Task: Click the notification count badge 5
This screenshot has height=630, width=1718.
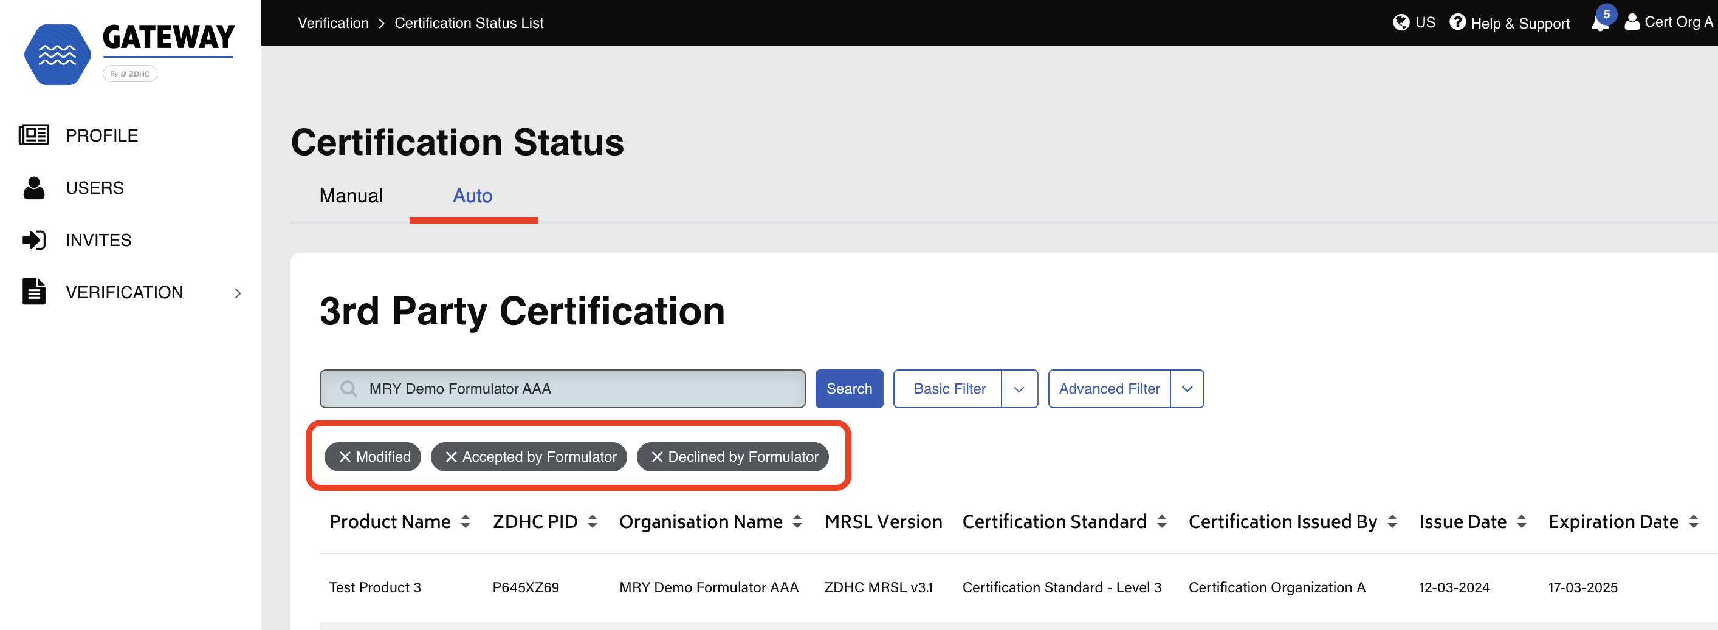Action: (1607, 14)
